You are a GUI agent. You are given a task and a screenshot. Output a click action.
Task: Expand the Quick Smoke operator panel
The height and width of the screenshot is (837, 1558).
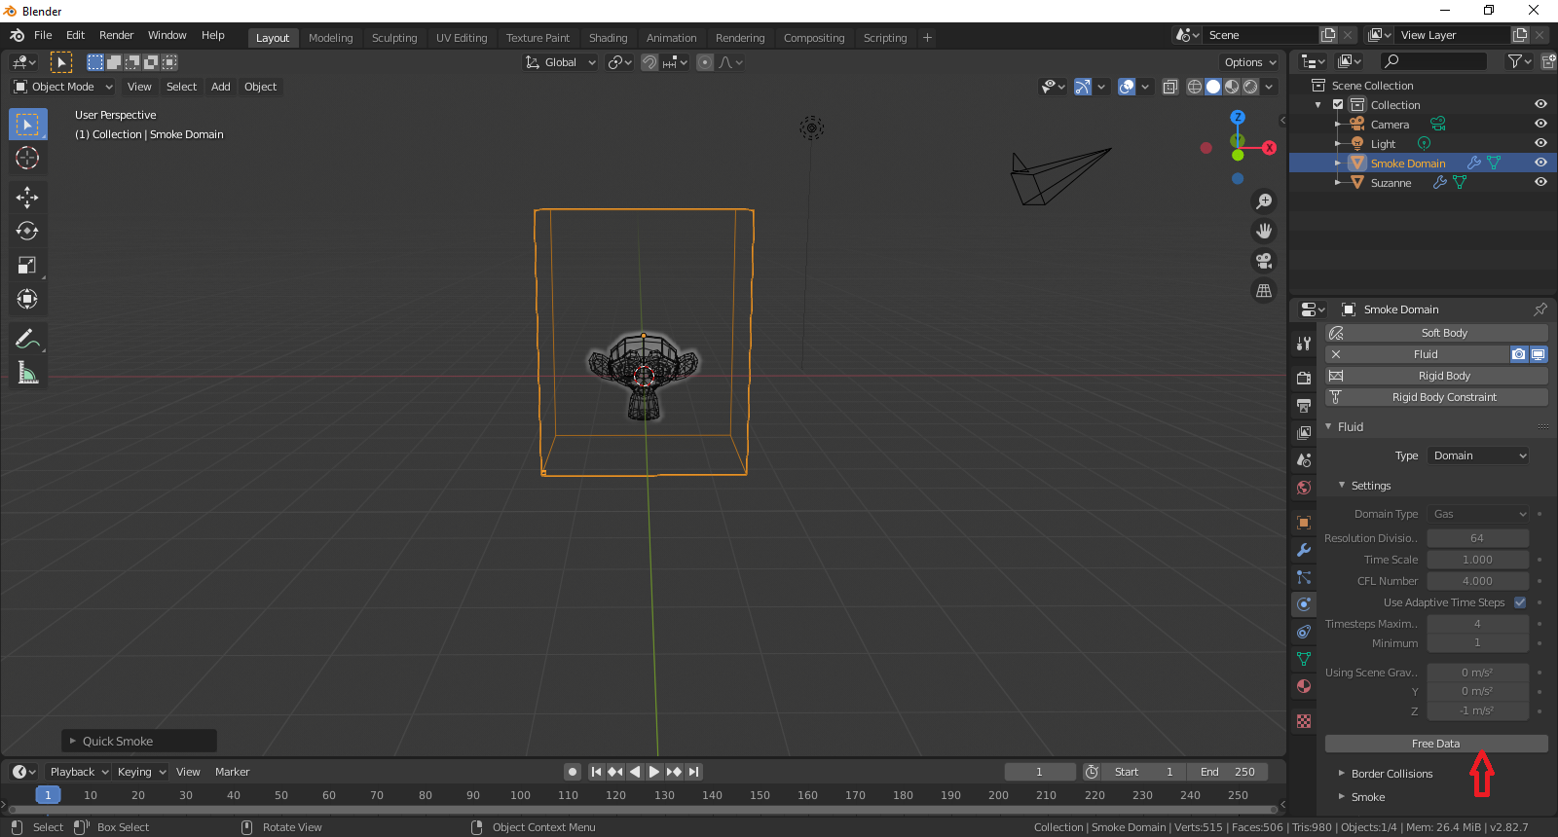(x=139, y=741)
